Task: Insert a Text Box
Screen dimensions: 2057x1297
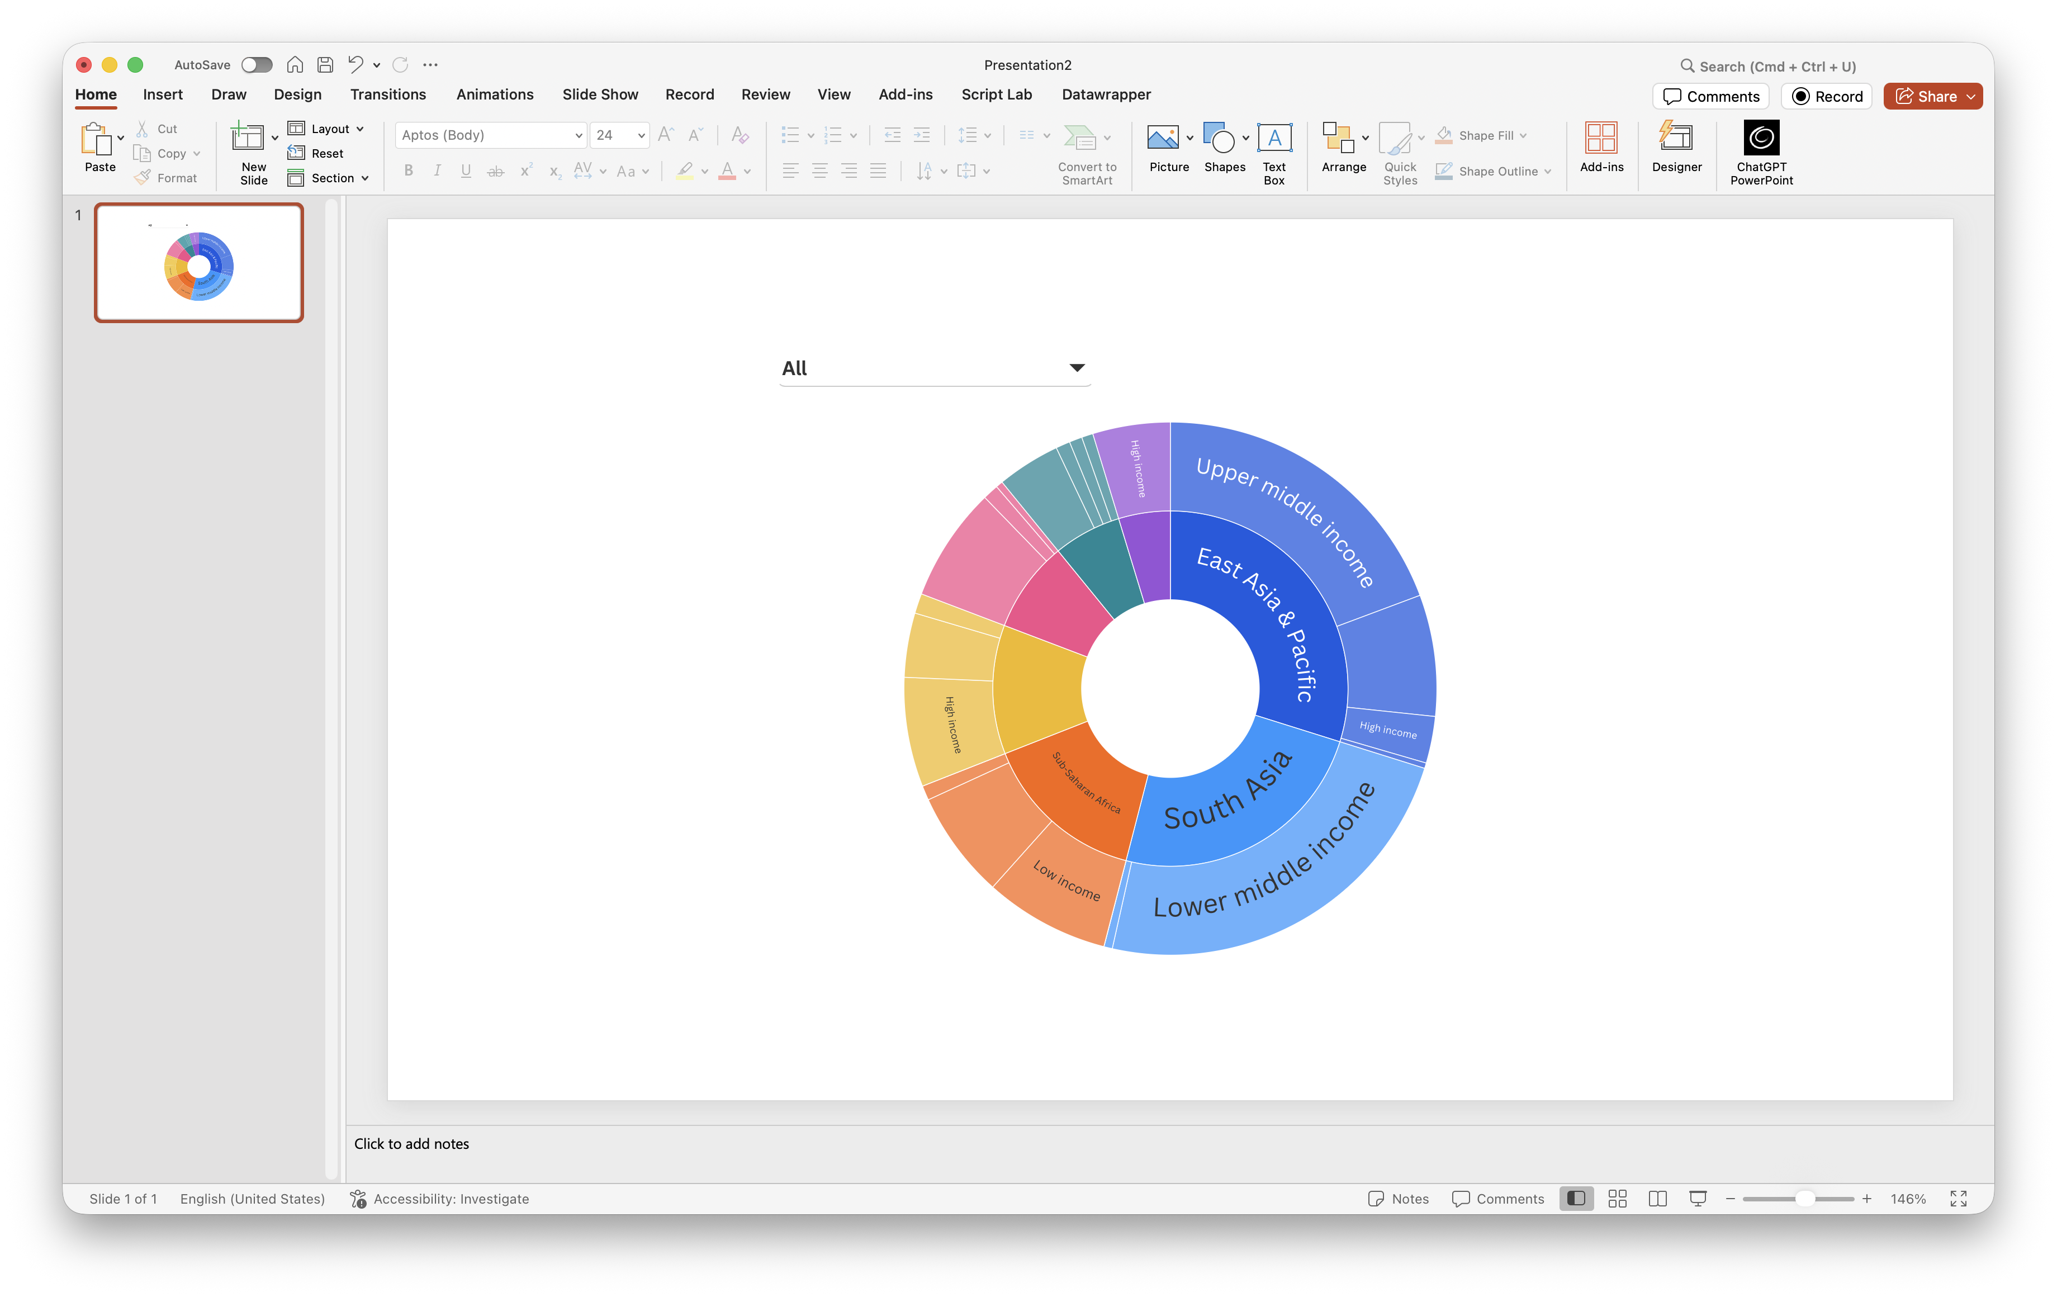Action: (x=1274, y=139)
